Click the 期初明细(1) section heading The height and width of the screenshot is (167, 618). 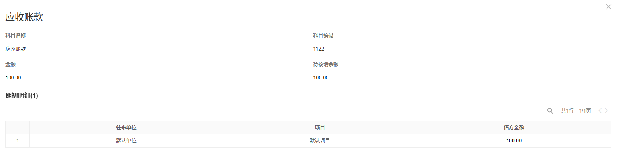pos(22,96)
